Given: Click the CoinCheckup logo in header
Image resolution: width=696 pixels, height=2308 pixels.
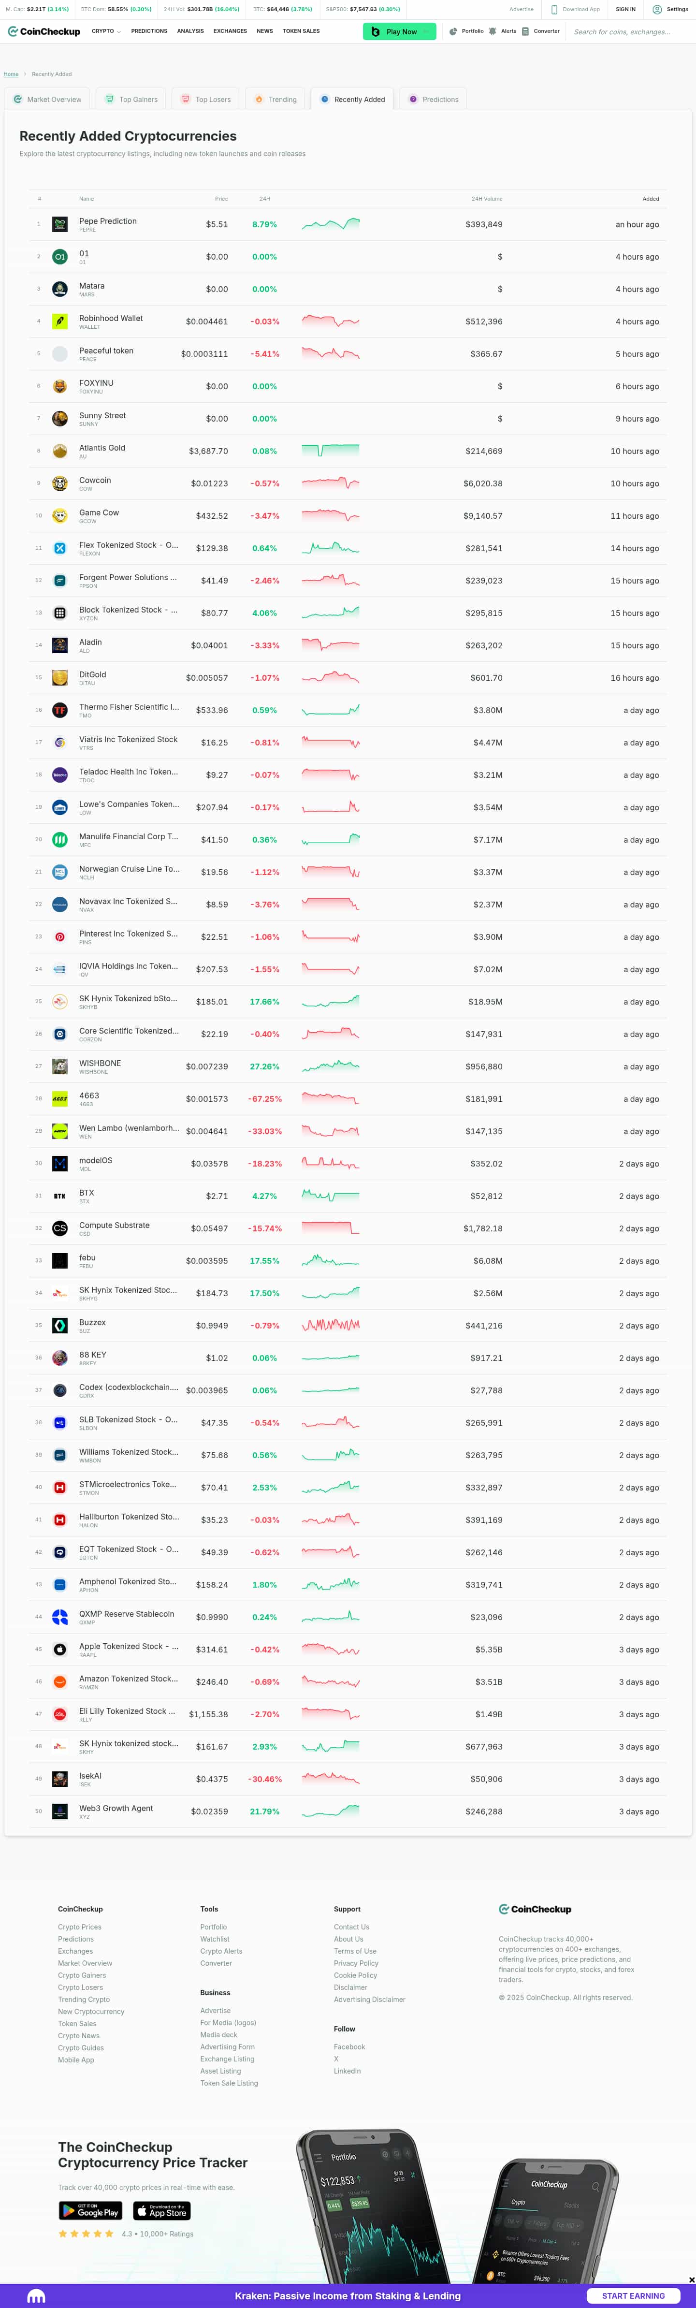Looking at the screenshot, I should (x=44, y=31).
